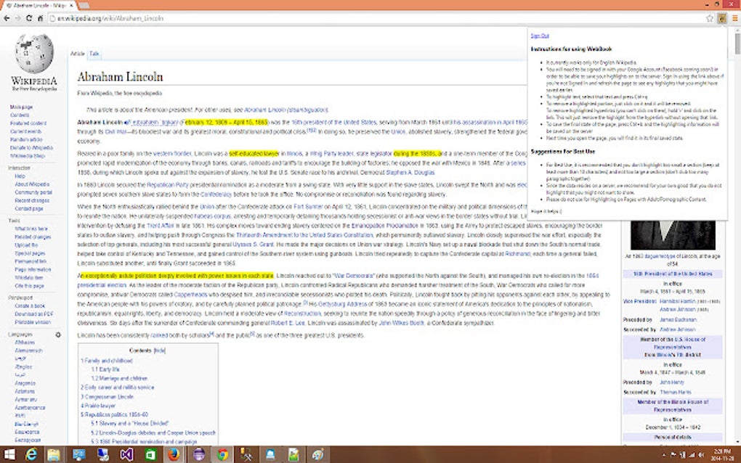
Task: Bookmark page with the star icon
Action: (709, 18)
